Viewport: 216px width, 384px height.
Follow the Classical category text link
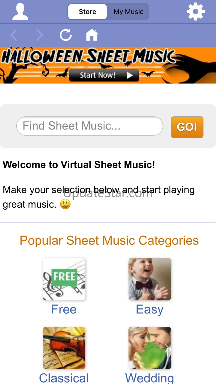(64, 378)
